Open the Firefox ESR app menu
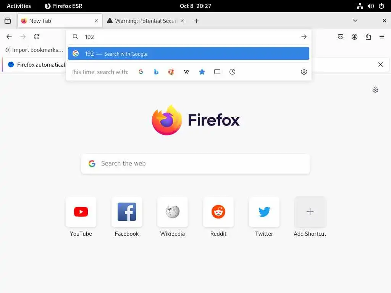This screenshot has height=293, width=391. pos(63,6)
